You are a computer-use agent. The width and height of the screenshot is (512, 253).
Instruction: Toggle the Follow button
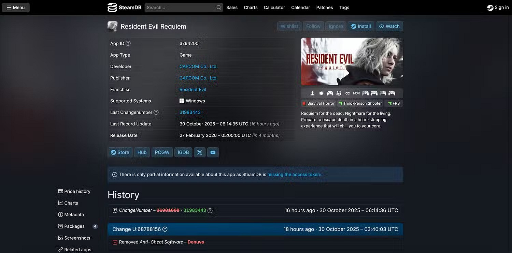313,26
